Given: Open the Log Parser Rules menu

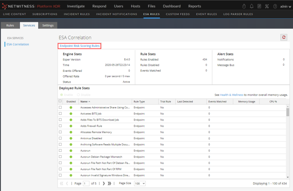Looking at the screenshot, I should (238, 14).
